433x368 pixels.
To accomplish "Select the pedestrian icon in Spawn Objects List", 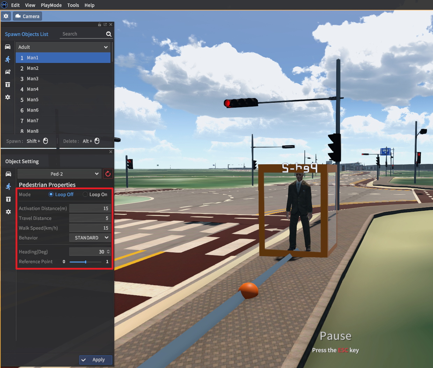I will (8, 59).
